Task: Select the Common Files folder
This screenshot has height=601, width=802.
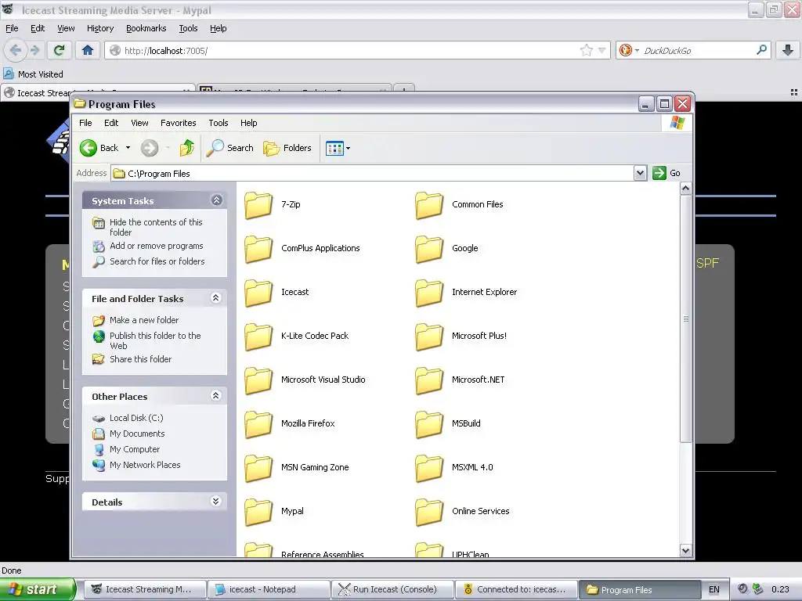Action: 459,204
